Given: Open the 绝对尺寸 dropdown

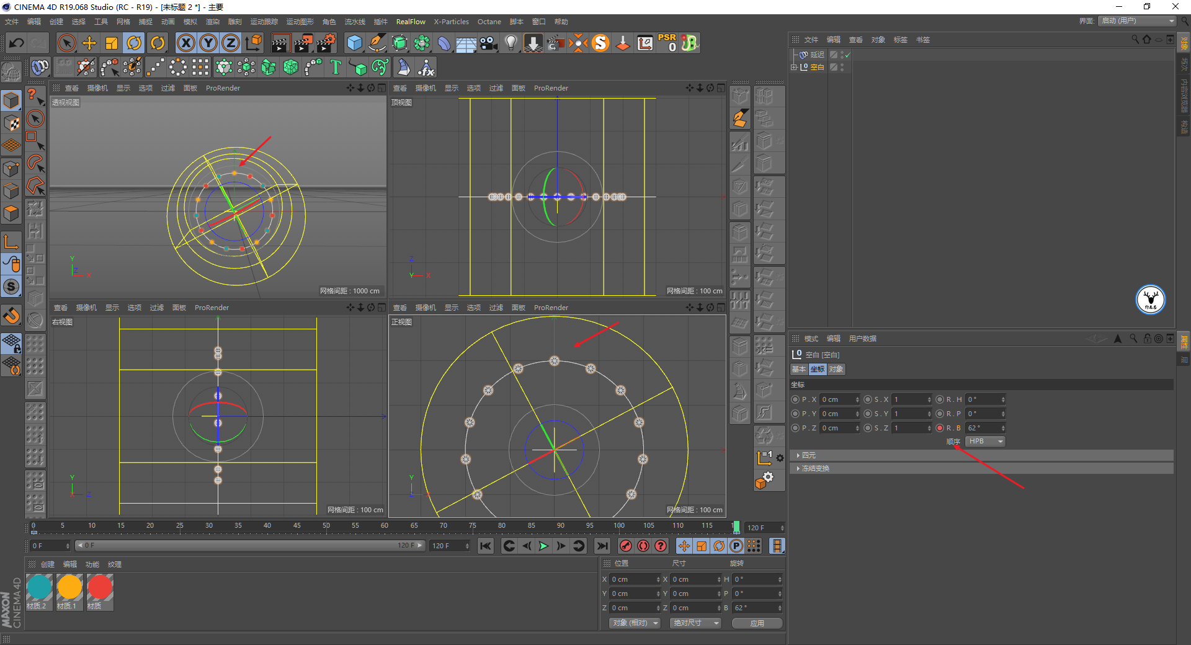Looking at the screenshot, I should click(x=695, y=623).
